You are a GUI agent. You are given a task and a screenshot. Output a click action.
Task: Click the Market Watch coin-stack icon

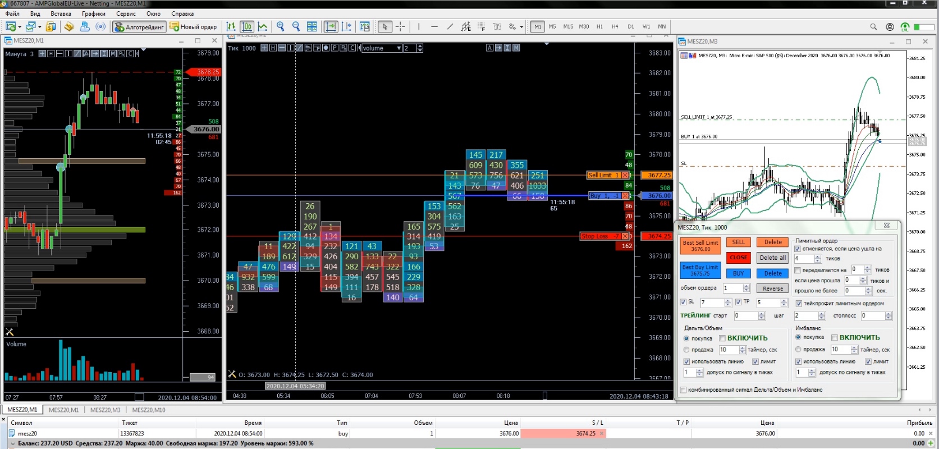tap(51, 26)
